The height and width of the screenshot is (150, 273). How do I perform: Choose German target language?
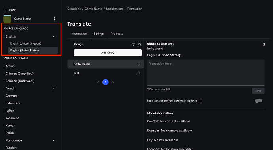tap(11, 96)
